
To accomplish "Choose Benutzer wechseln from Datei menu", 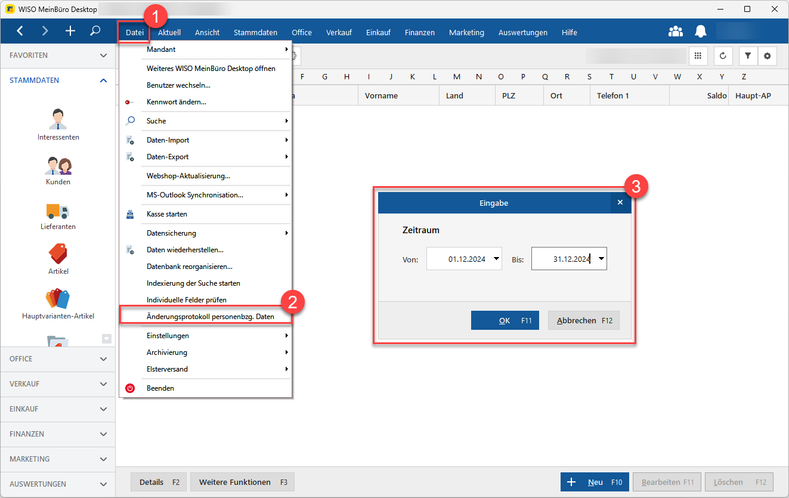I will point(206,85).
